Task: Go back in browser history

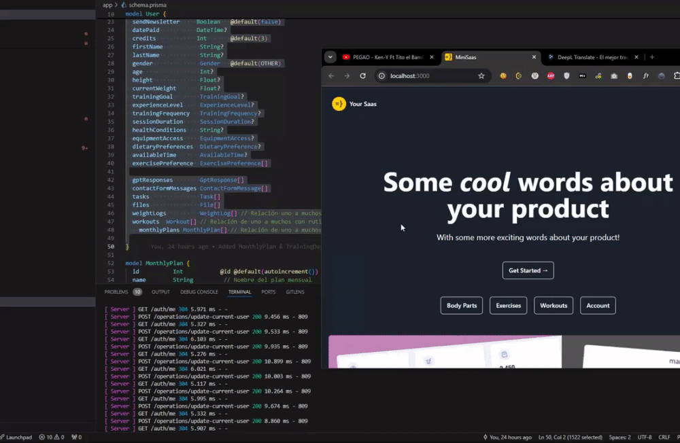Action: [x=331, y=76]
